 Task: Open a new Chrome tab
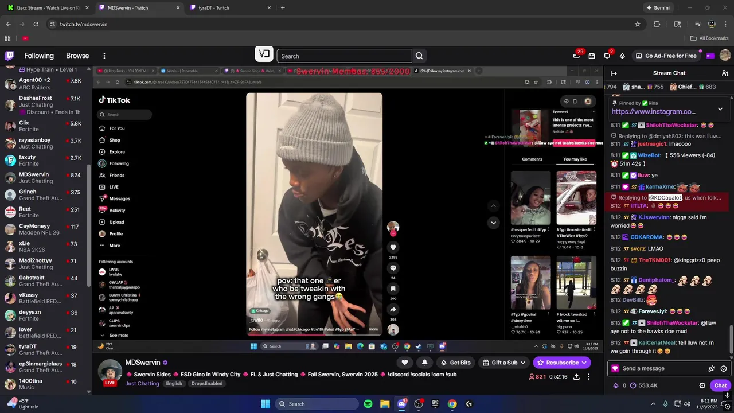click(283, 7)
